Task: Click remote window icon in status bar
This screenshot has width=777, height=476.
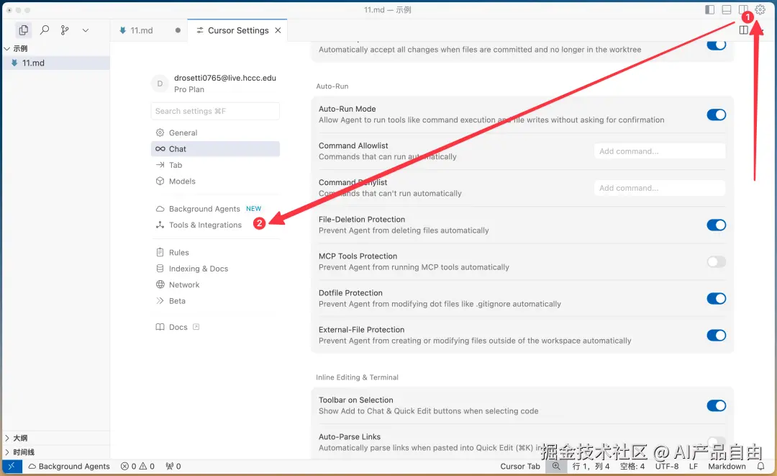Action: tap(12, 466)
